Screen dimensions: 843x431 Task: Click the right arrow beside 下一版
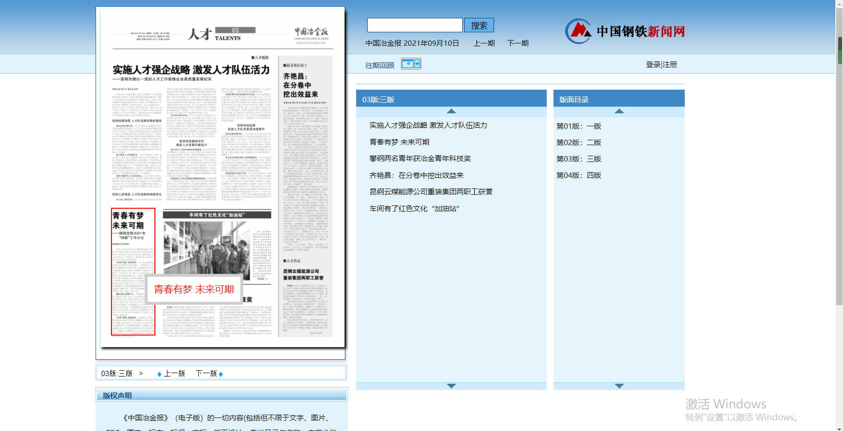pyautogui.click(x=221, y=374)
